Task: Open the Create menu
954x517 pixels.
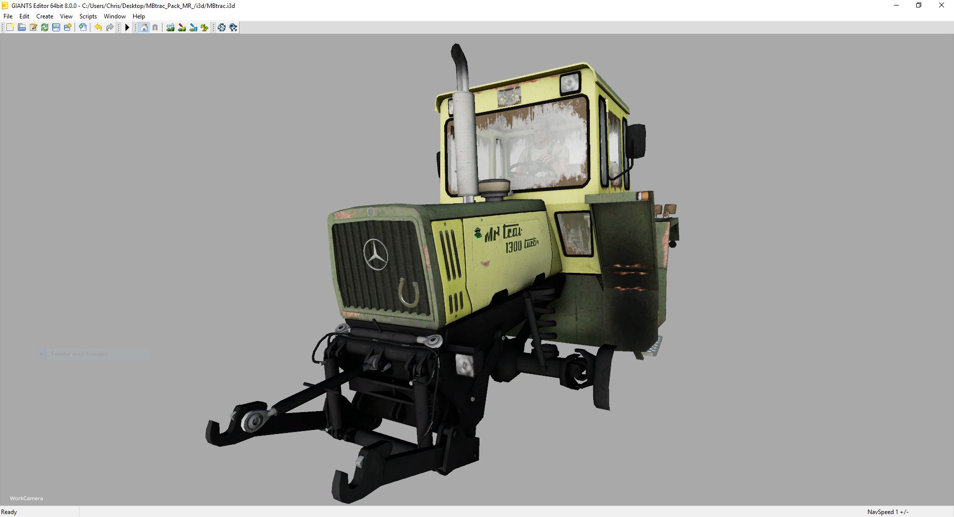Action: [x=45, y=16]
